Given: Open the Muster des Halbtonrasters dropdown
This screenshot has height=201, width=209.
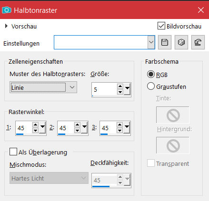Looking at the screenshot, I should (x=43, y=87).
